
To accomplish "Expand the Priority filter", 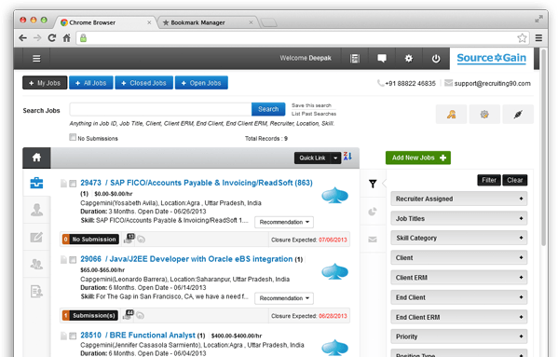I will point(458,336).
